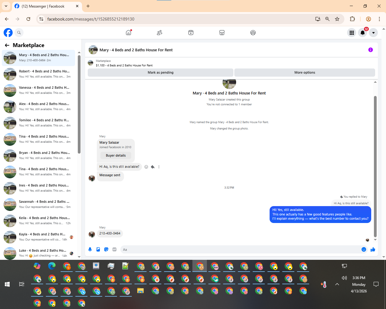Bookmark this page with the star
This screenshot has height=309, width=386.
pyautogui.click(x=337, y=19)
